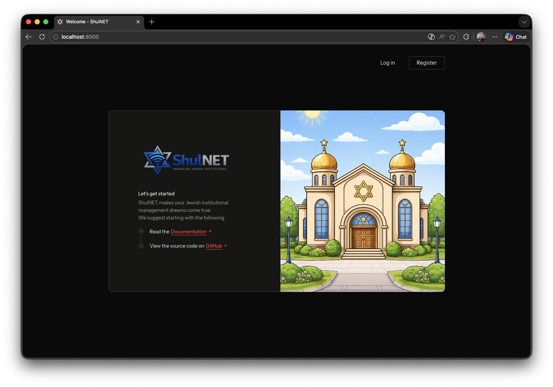This screenshot has height=387, width=553.
Task: Click the Log in button
Action: pyautogui.click(x=387, y=63)
